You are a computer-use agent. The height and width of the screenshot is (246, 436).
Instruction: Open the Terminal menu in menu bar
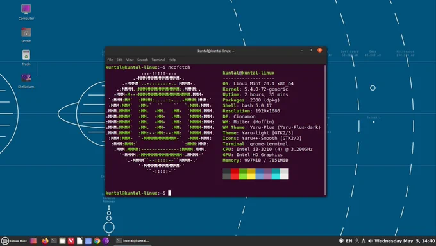(x=158, y=60)
